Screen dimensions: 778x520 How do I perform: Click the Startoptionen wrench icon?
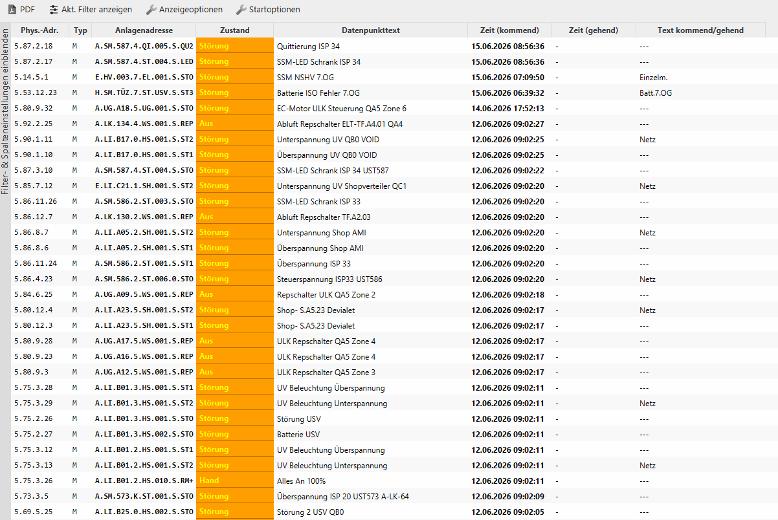point(241,10)
